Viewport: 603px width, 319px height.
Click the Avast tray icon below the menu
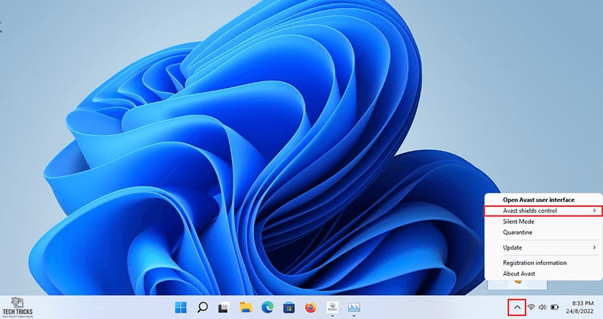click(x=519, y=283)
